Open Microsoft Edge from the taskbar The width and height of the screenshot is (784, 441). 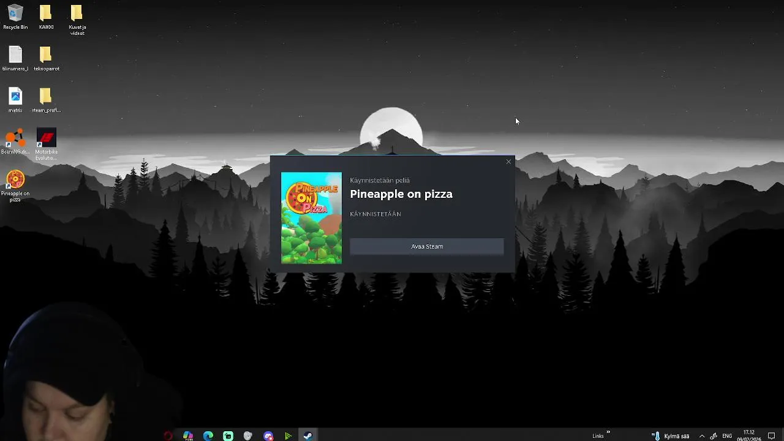[208, 436]
